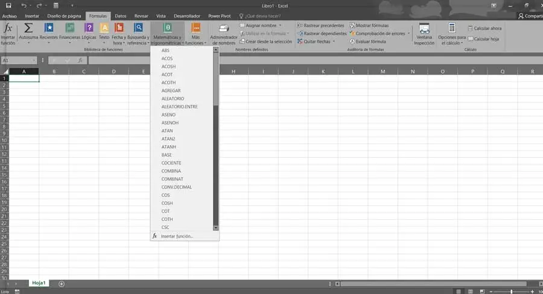Image resolution: width=543 pixels, height=294 pixels.
Task: Select column H header
Action: click(233, 71)
